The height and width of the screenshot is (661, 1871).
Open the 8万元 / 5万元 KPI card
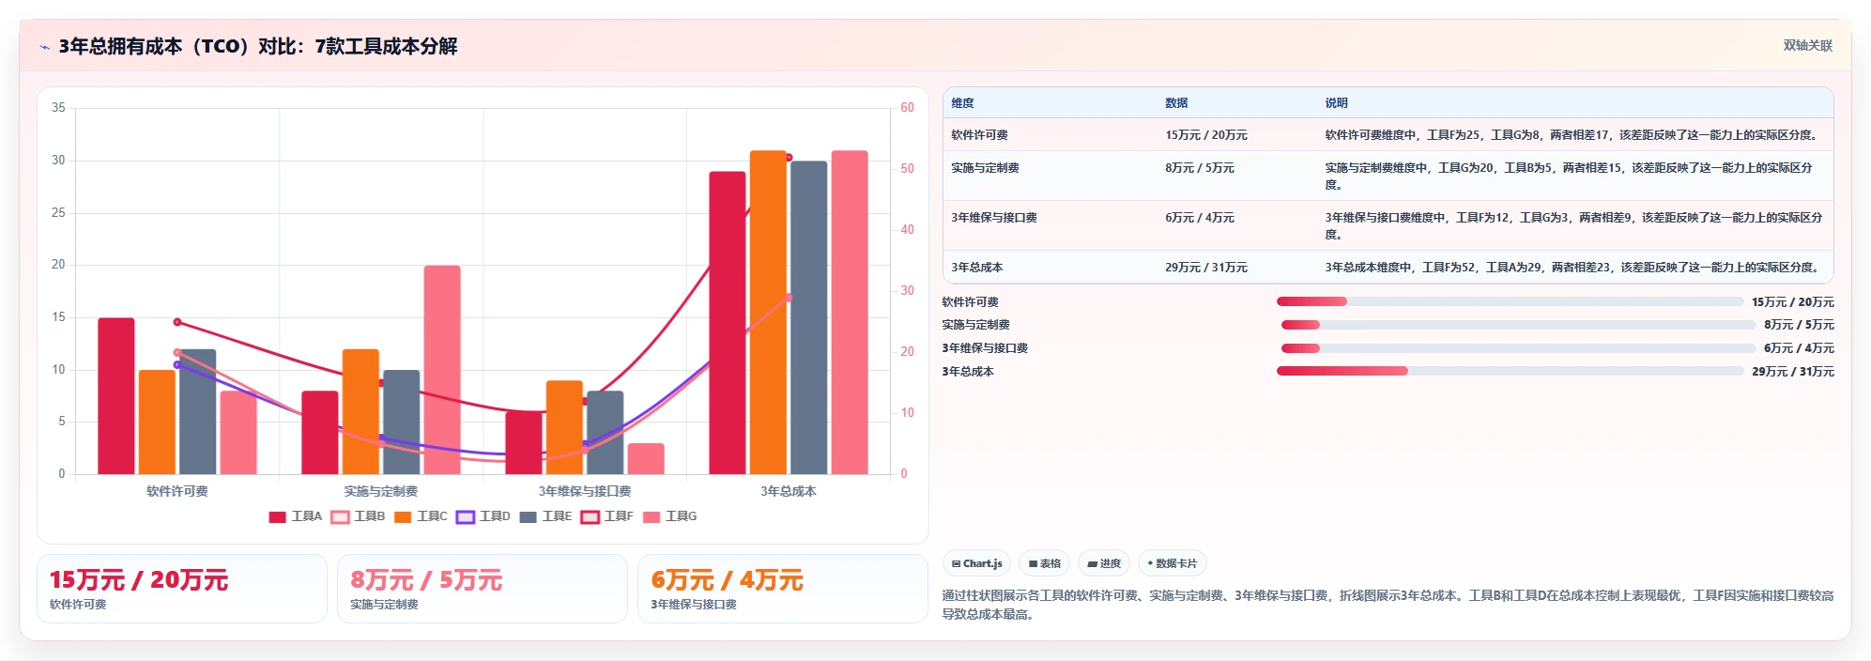click(x=483, y=589)
